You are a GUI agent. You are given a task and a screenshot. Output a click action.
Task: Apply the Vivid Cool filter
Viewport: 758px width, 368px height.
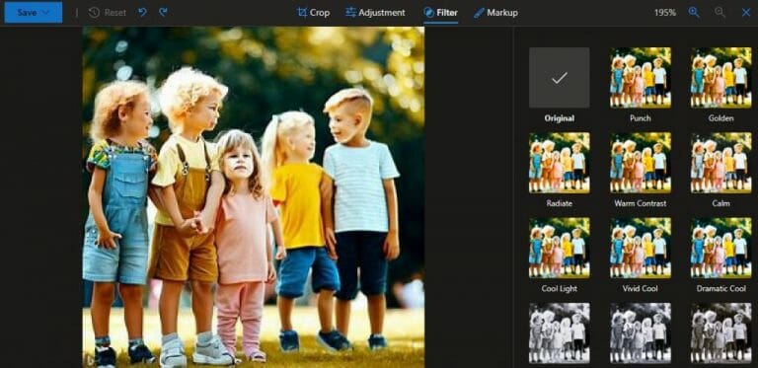click(x=640, y=248)
